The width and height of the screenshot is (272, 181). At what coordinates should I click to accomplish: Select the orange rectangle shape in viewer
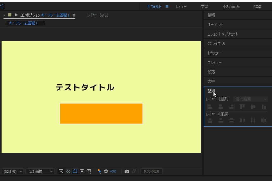point(101,114)
